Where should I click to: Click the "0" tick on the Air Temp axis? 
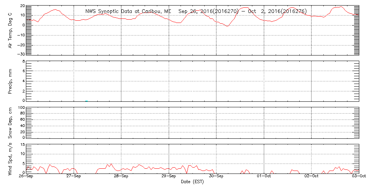[x=23, y=25]
